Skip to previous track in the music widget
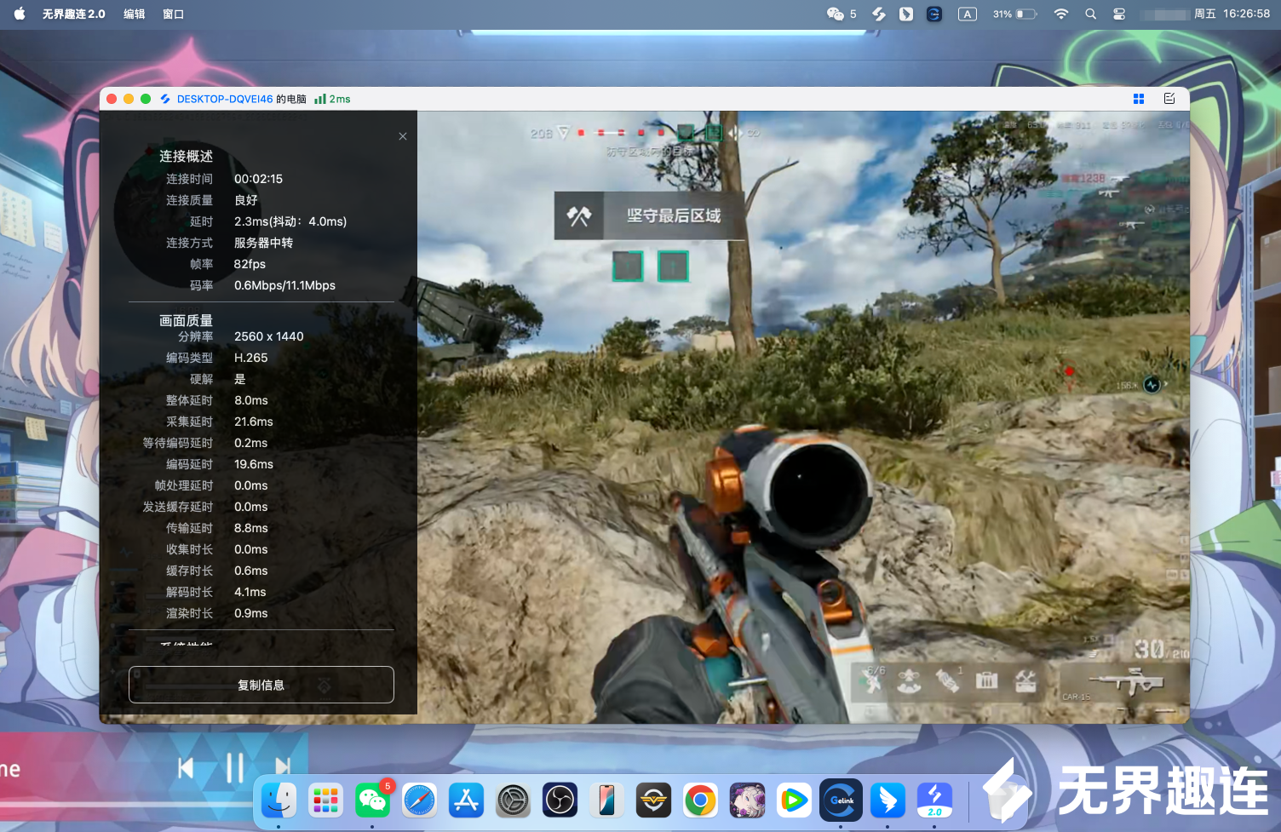 point(186,768)
